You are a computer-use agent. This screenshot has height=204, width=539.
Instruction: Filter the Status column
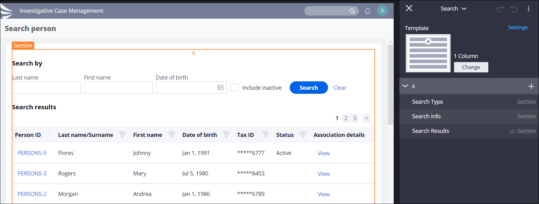(303, 135)
